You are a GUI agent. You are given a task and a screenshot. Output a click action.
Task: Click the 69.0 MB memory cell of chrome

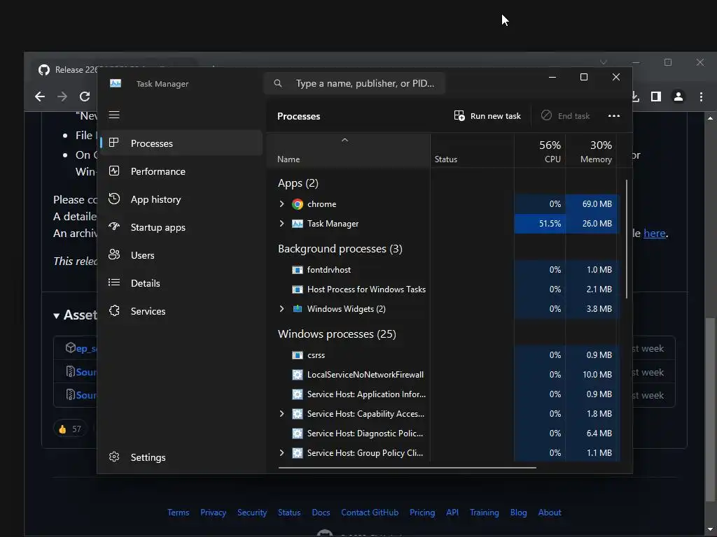[591, 203]
